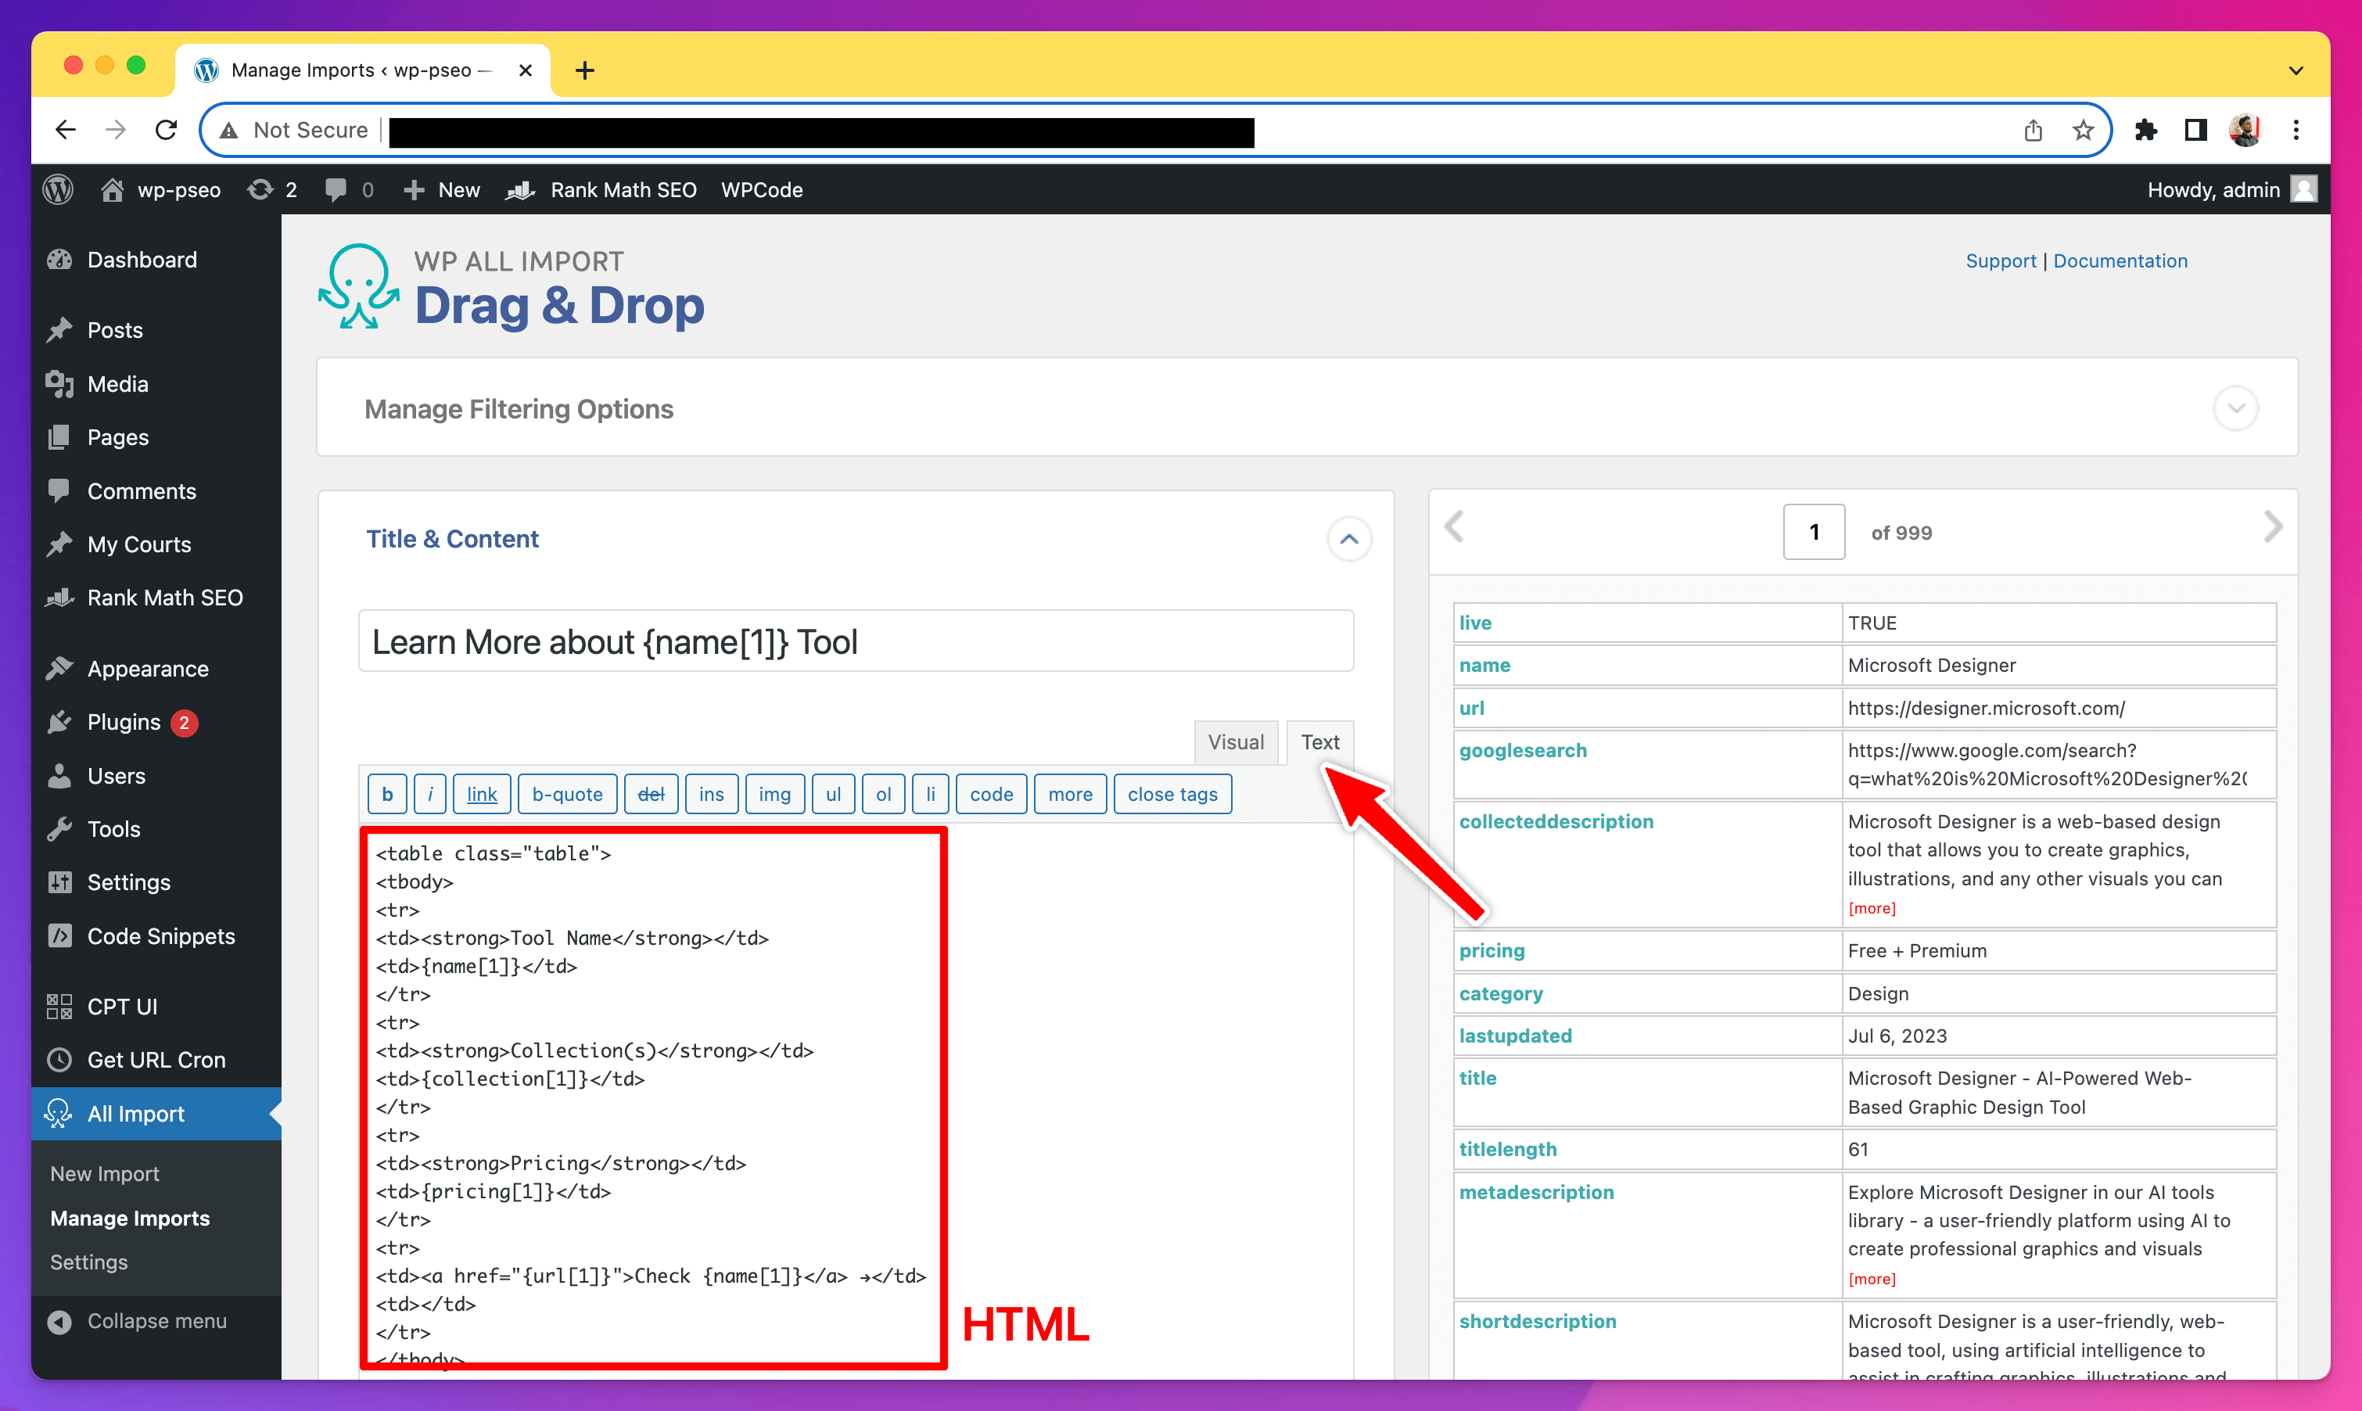The image size is (2362, 1411).
Task: Click the title input field
Action: [x=856, y=641]
